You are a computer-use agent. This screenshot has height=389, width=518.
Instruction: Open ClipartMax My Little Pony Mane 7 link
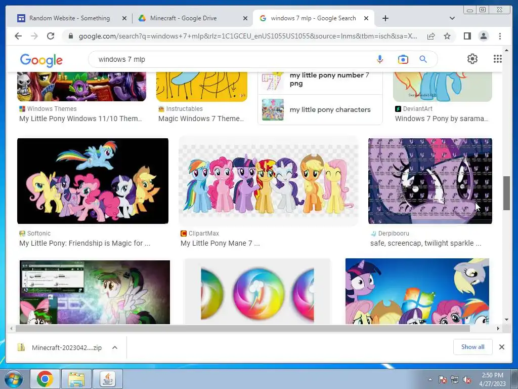click(220, 243)
